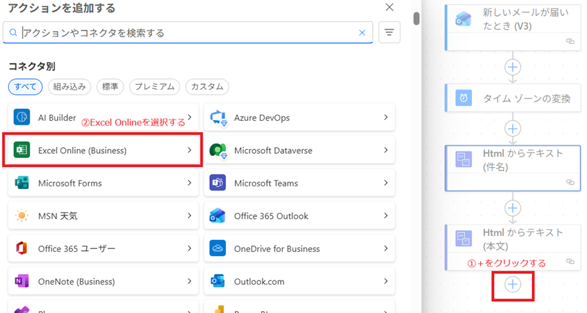Click the search actions input field
Viewport: 587px width, 313px height.
click(186, 32)
